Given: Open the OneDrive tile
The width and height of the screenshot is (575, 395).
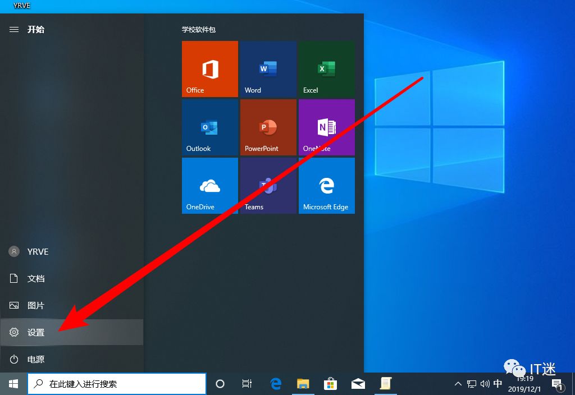Looking at the screenshot, I should click(210, 186).
